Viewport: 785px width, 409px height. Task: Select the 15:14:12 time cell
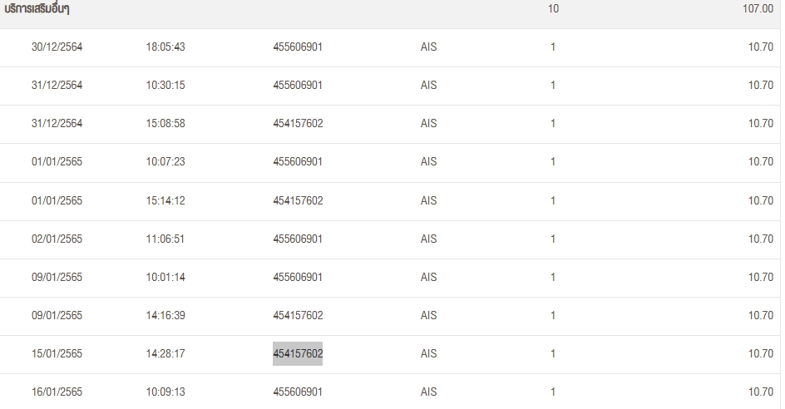[x=165, y=200]
